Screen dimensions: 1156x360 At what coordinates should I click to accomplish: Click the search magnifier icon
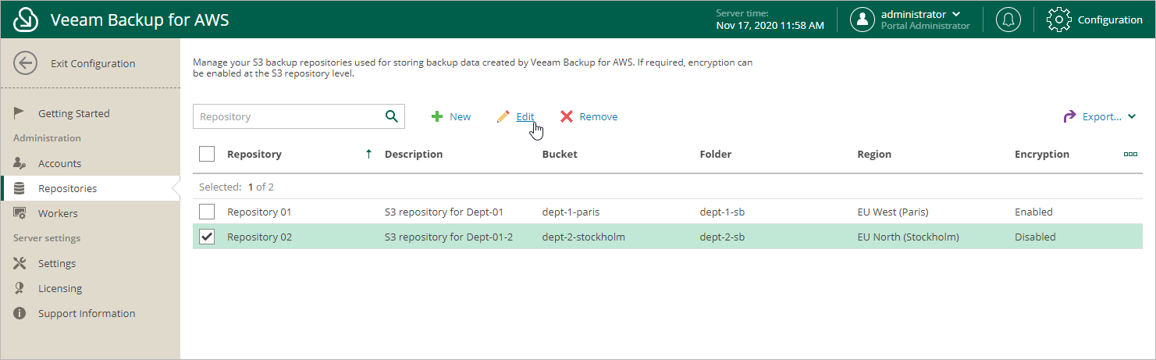tap(392, 116)
